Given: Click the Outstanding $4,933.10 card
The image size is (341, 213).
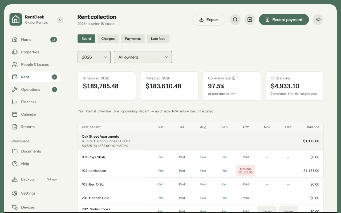Looking at the screenshot, I should point(294,86).
